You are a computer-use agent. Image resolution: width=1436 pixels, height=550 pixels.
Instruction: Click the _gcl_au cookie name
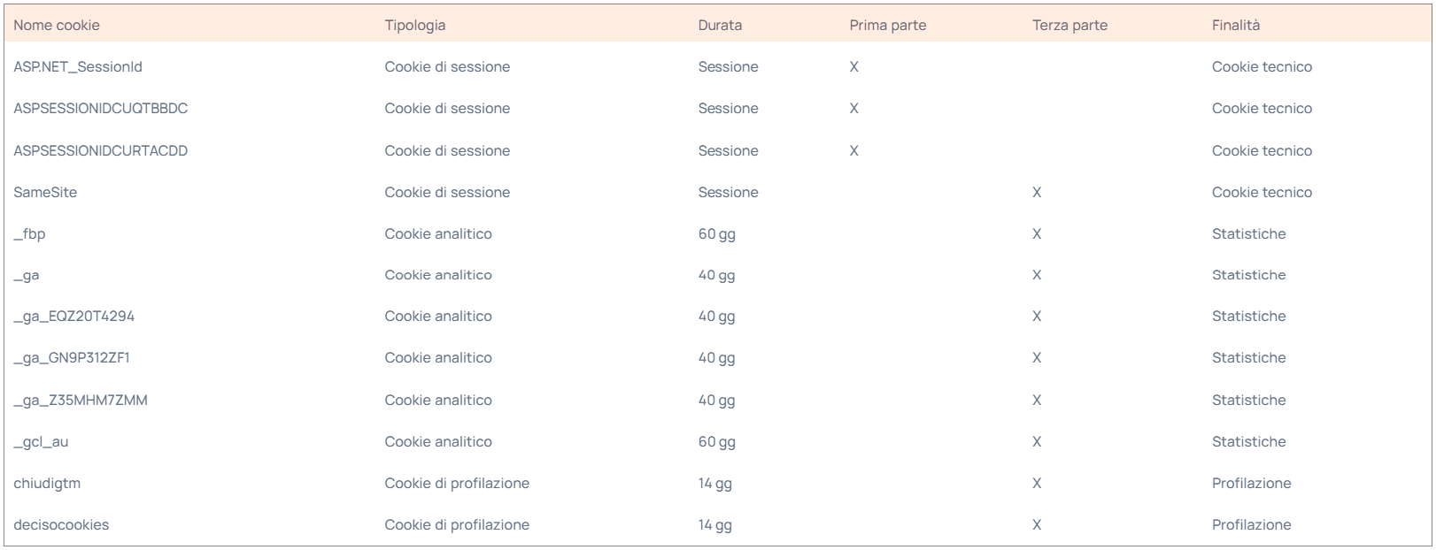click(x=41, y=442)
